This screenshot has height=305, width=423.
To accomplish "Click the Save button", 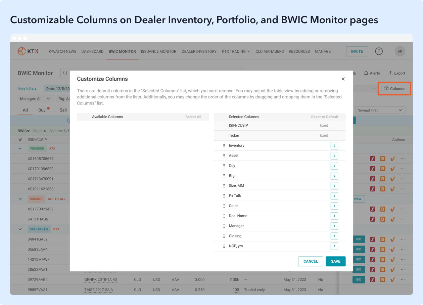I will click(335, 261).
